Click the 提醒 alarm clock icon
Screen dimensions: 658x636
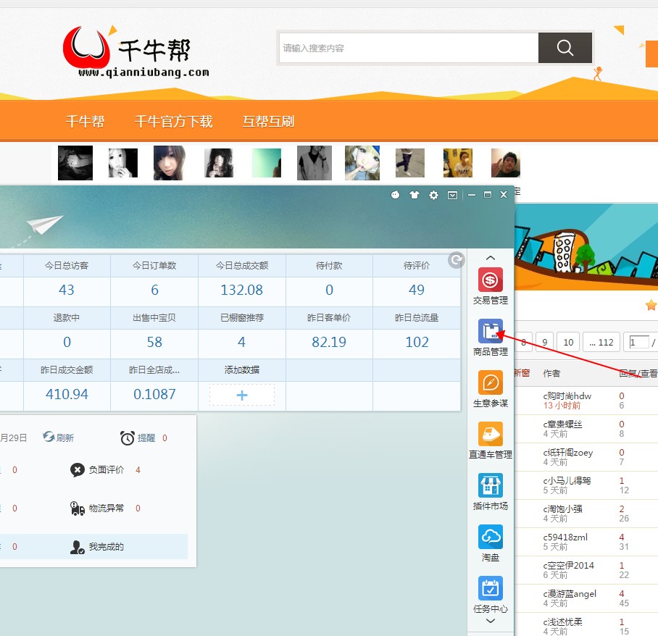[x=127, y=438]
